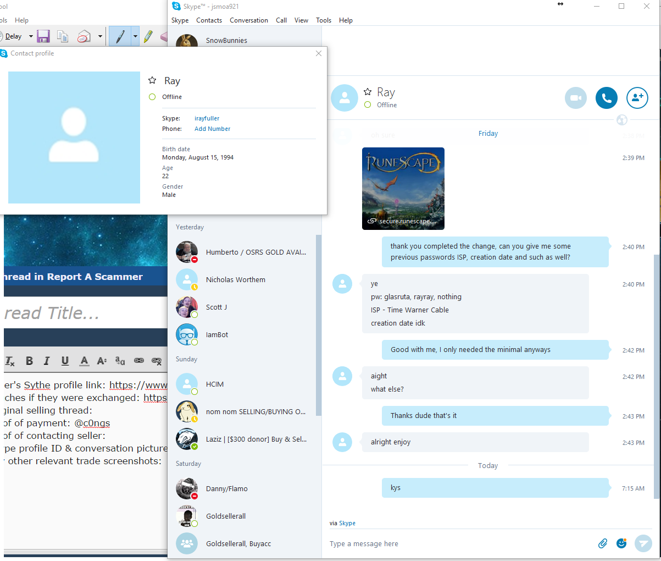
Task: Toggle Bold in forum editor
Action: [x=29, y=361]
